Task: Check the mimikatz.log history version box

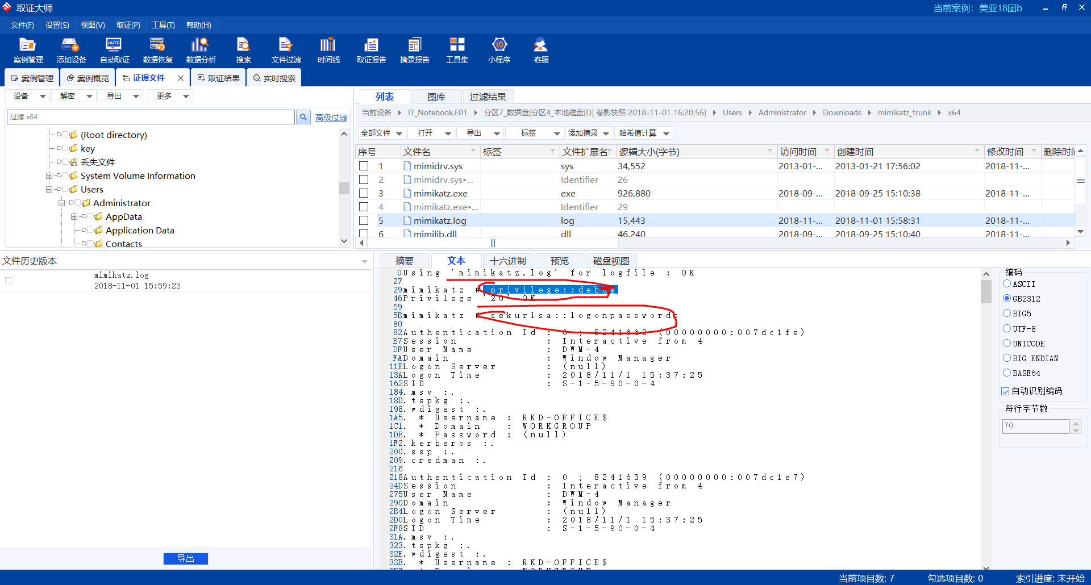Action: click(x=8, y=280)
